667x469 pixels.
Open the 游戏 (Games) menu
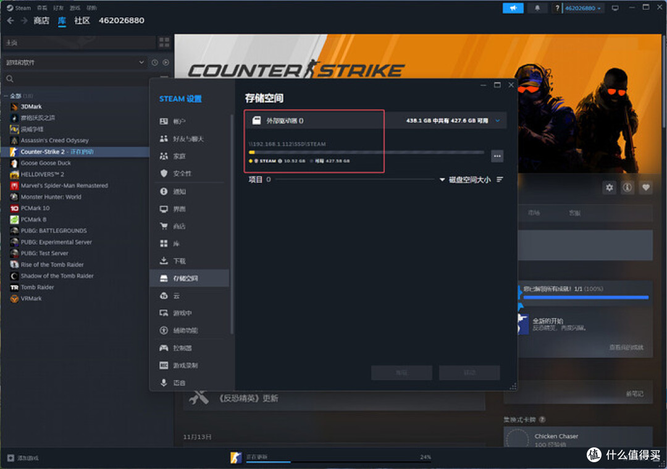click(x=75, y=8)
